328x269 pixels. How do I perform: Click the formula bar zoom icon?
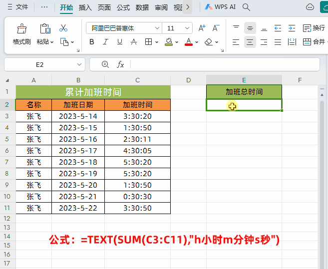click(105, 64)
